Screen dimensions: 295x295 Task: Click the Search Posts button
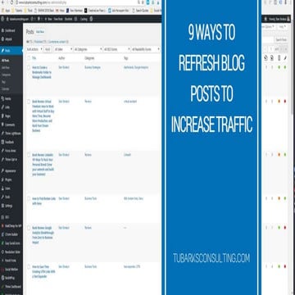(281, 40)
